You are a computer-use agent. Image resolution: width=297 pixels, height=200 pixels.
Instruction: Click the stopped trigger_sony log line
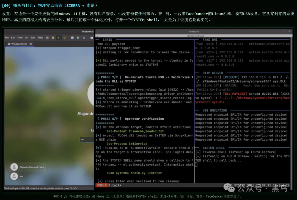(118, 48)
